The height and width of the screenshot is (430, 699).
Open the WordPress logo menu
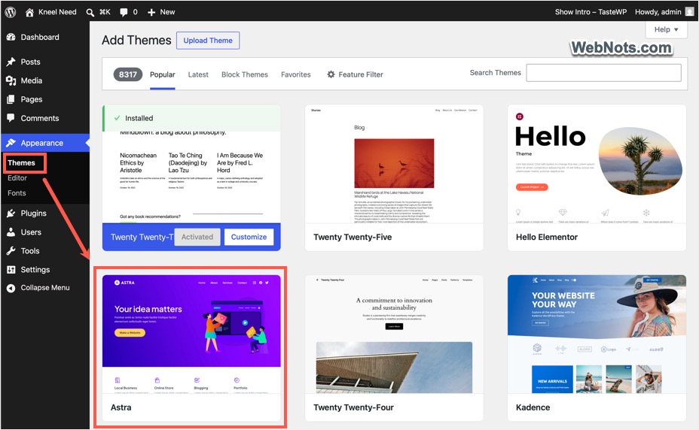(11, 12)
